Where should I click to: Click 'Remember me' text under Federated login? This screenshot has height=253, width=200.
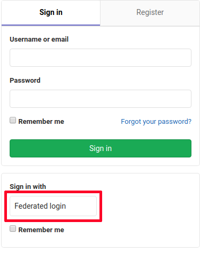pos(41,230)
